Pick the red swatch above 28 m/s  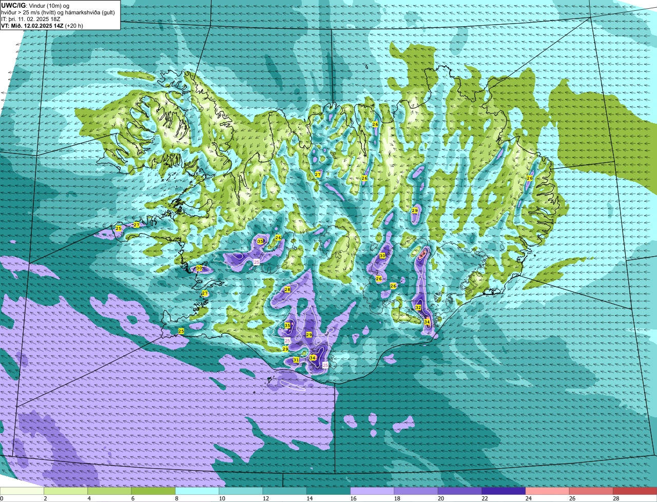tap(635, 491)
